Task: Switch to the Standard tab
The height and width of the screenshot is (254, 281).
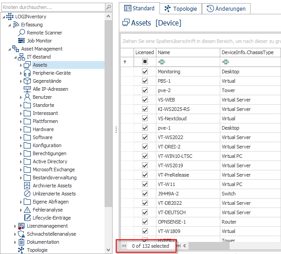Action: click(139, 8)
